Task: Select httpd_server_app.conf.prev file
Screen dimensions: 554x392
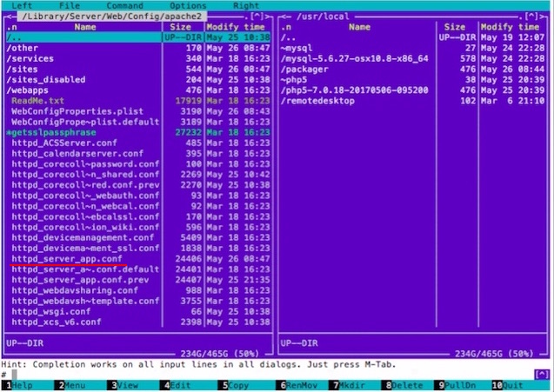Action: [138, 280]
